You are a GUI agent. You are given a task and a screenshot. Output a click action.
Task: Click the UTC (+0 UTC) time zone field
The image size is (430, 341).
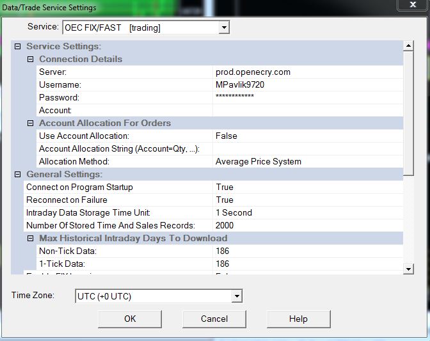[x=154, y=296]
